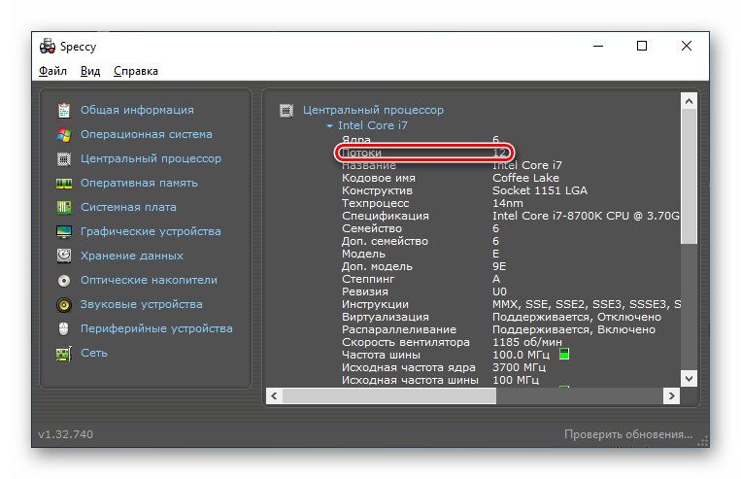Screen dimensions: 741x479
Task: Click the Центральный процессор heading in right pane
Action: 373,110
